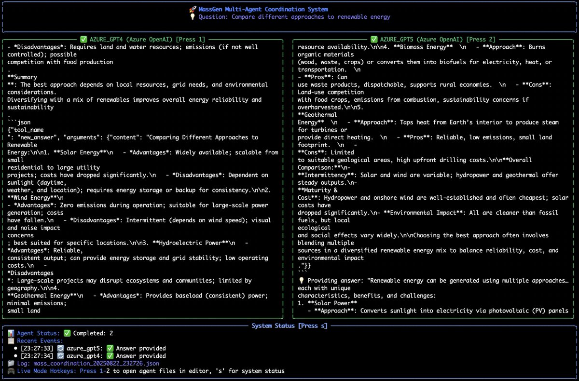Click the [23:27:34] timestamp
Screen dimensions: 579x381
click(x=37, y=356)
